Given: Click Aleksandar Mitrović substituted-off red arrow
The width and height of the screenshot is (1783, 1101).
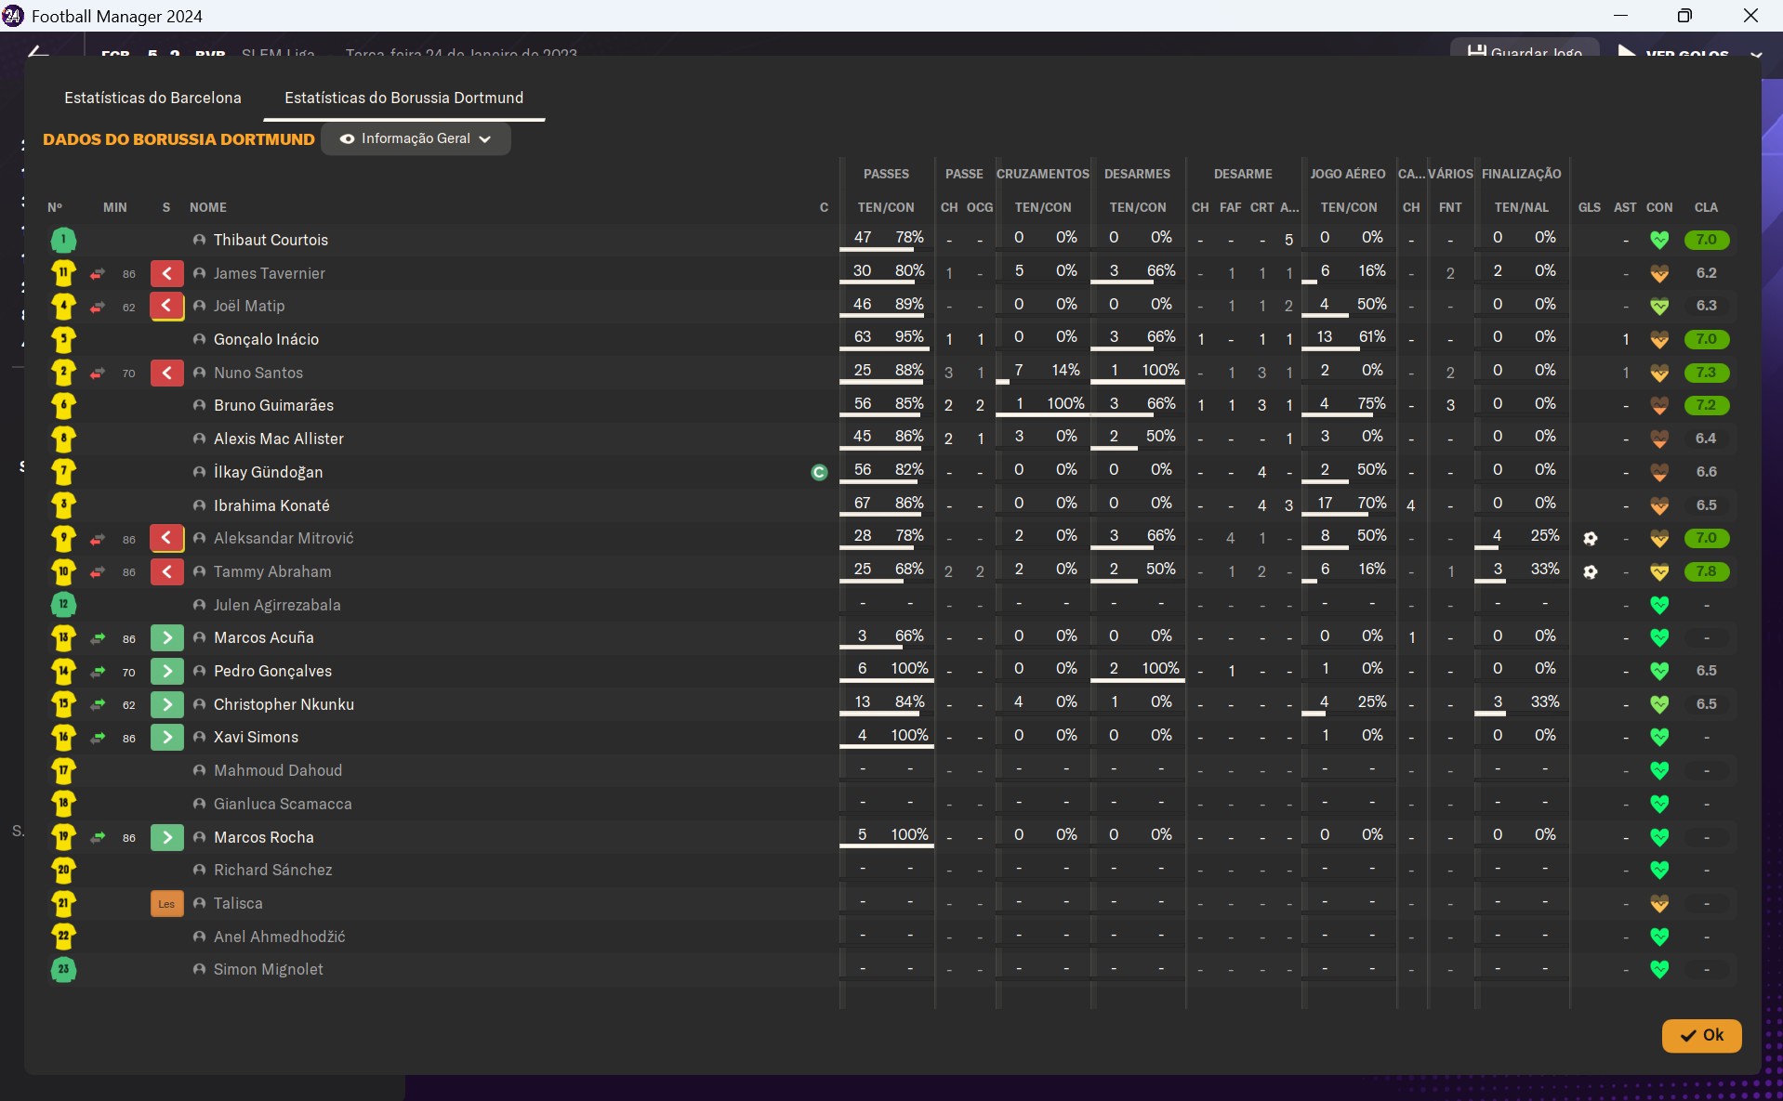Looking at the screenshot, I should point(166,538).
